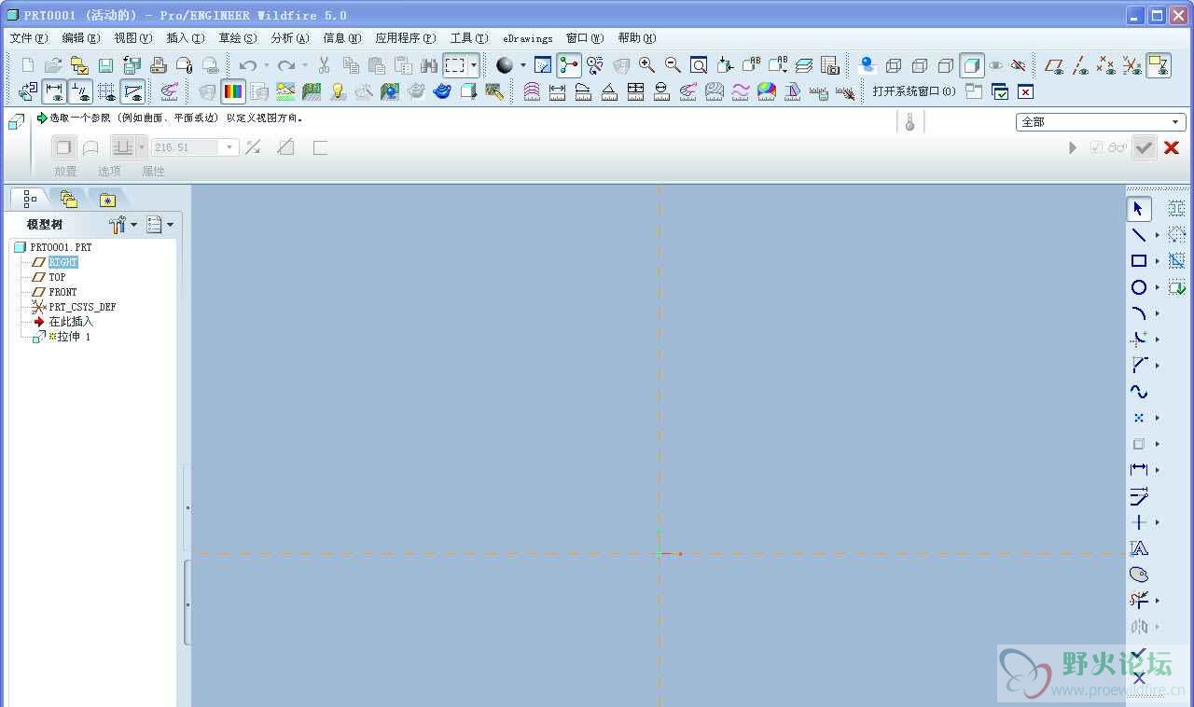Cancel the feature with the red X
The image size is (1194, 707).
tap(1172, 147)
